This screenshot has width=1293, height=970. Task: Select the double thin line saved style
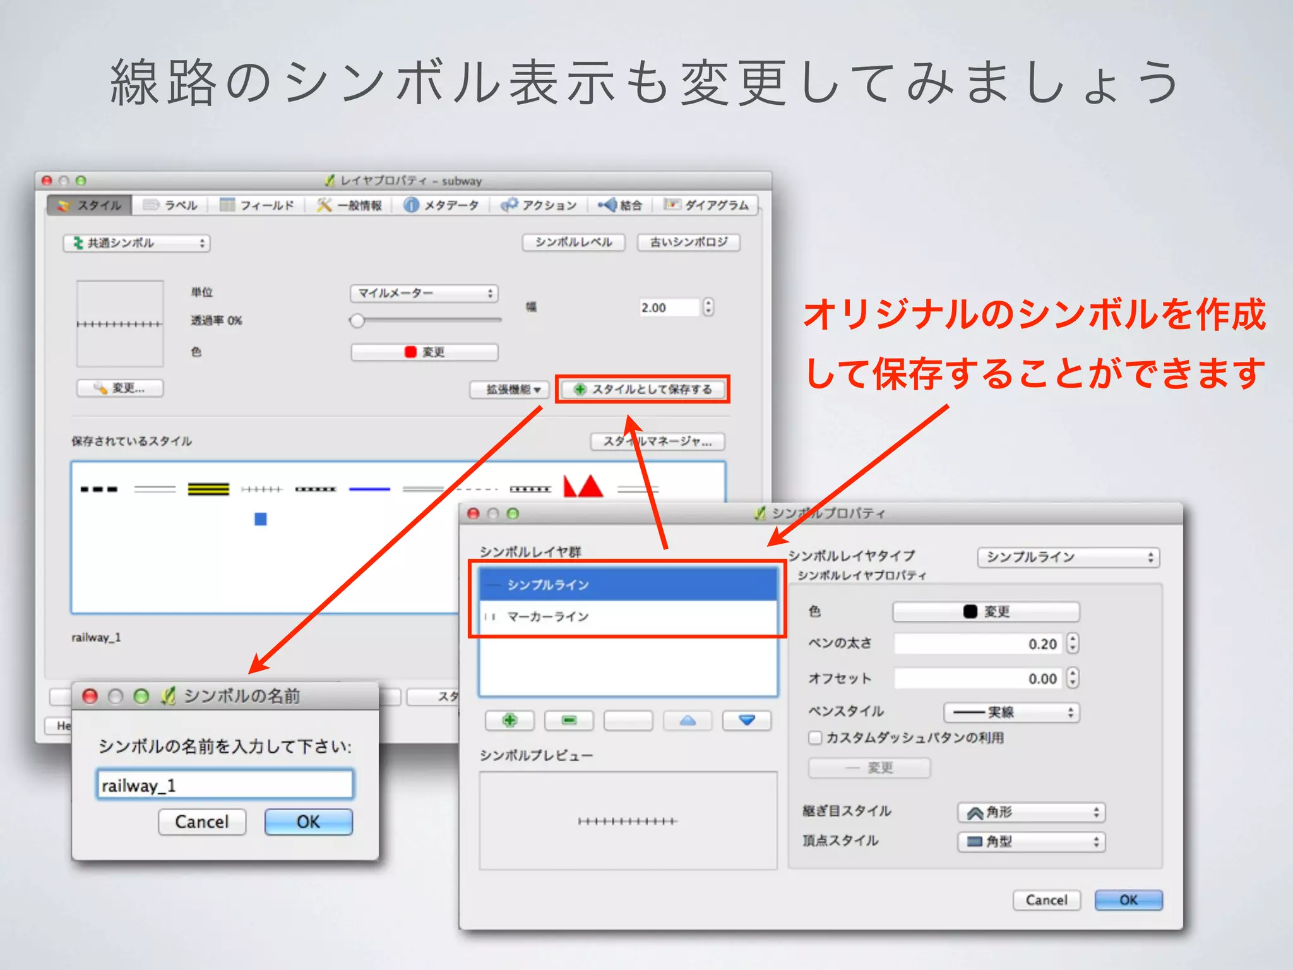coord(155,489)
